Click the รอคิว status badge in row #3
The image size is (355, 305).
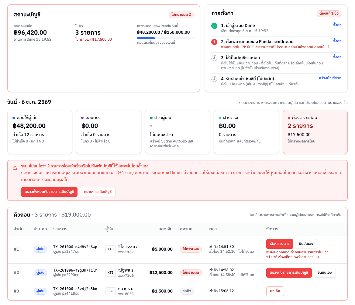(x=187, y=291)
